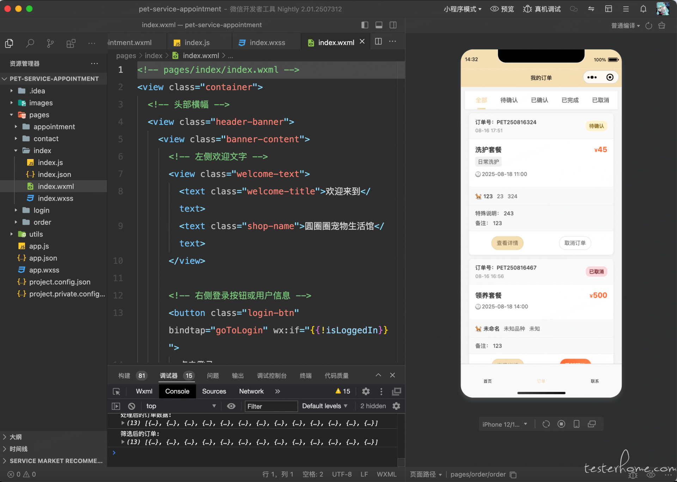This screenshot has height=482, width=677.
Task: Toggle the cloud icon in title bar
Action: coord(574,9)
